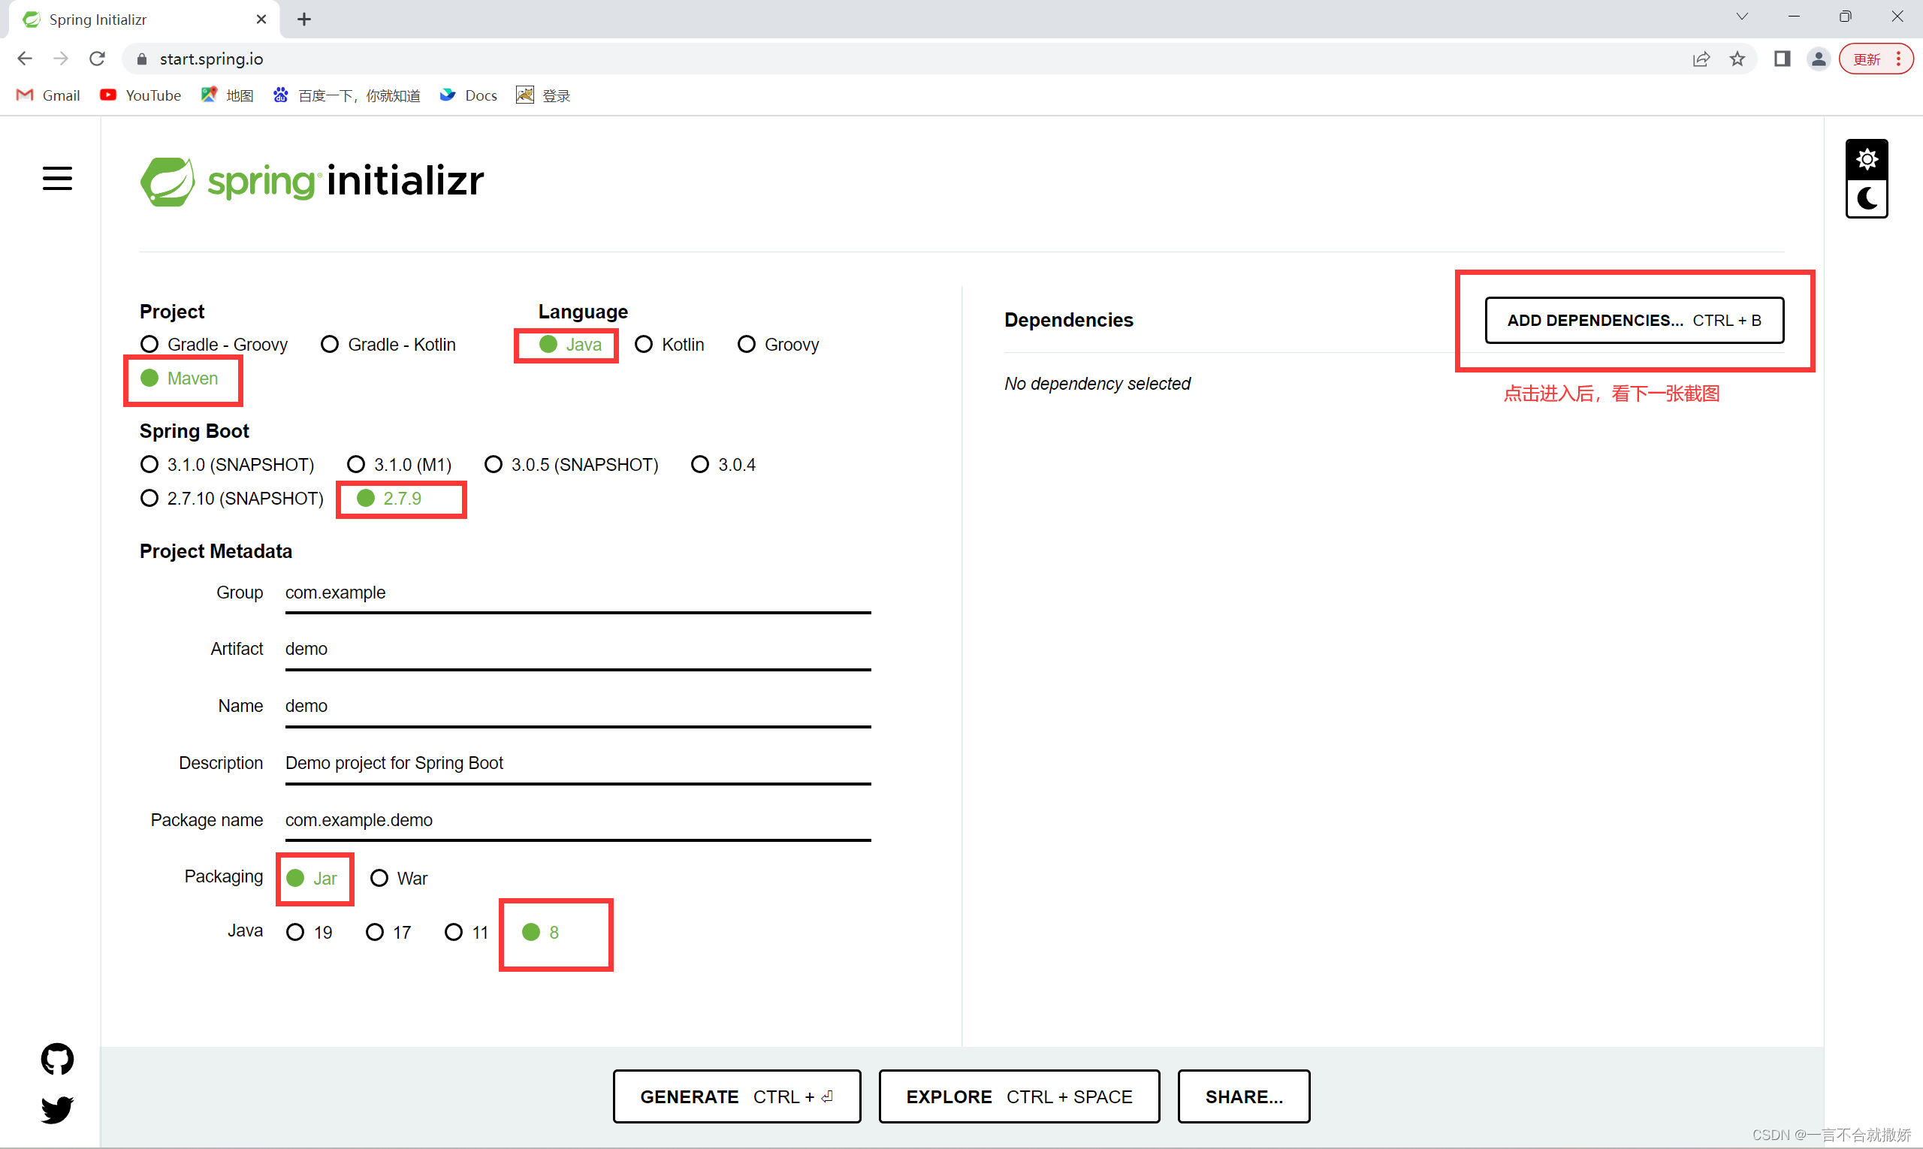Open the YouTube bookmark
The height and width of the screenshot is (1149, 1923).
pos(140,95)
